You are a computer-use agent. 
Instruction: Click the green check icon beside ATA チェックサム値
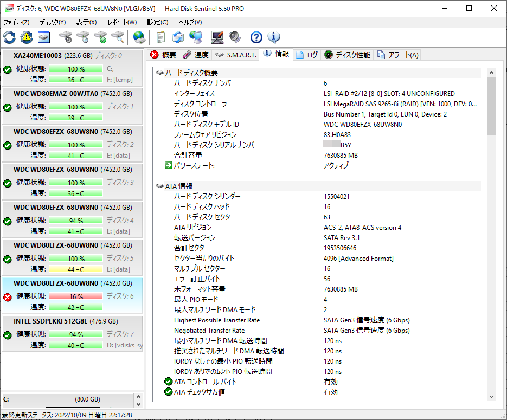(x=169, y=392)
